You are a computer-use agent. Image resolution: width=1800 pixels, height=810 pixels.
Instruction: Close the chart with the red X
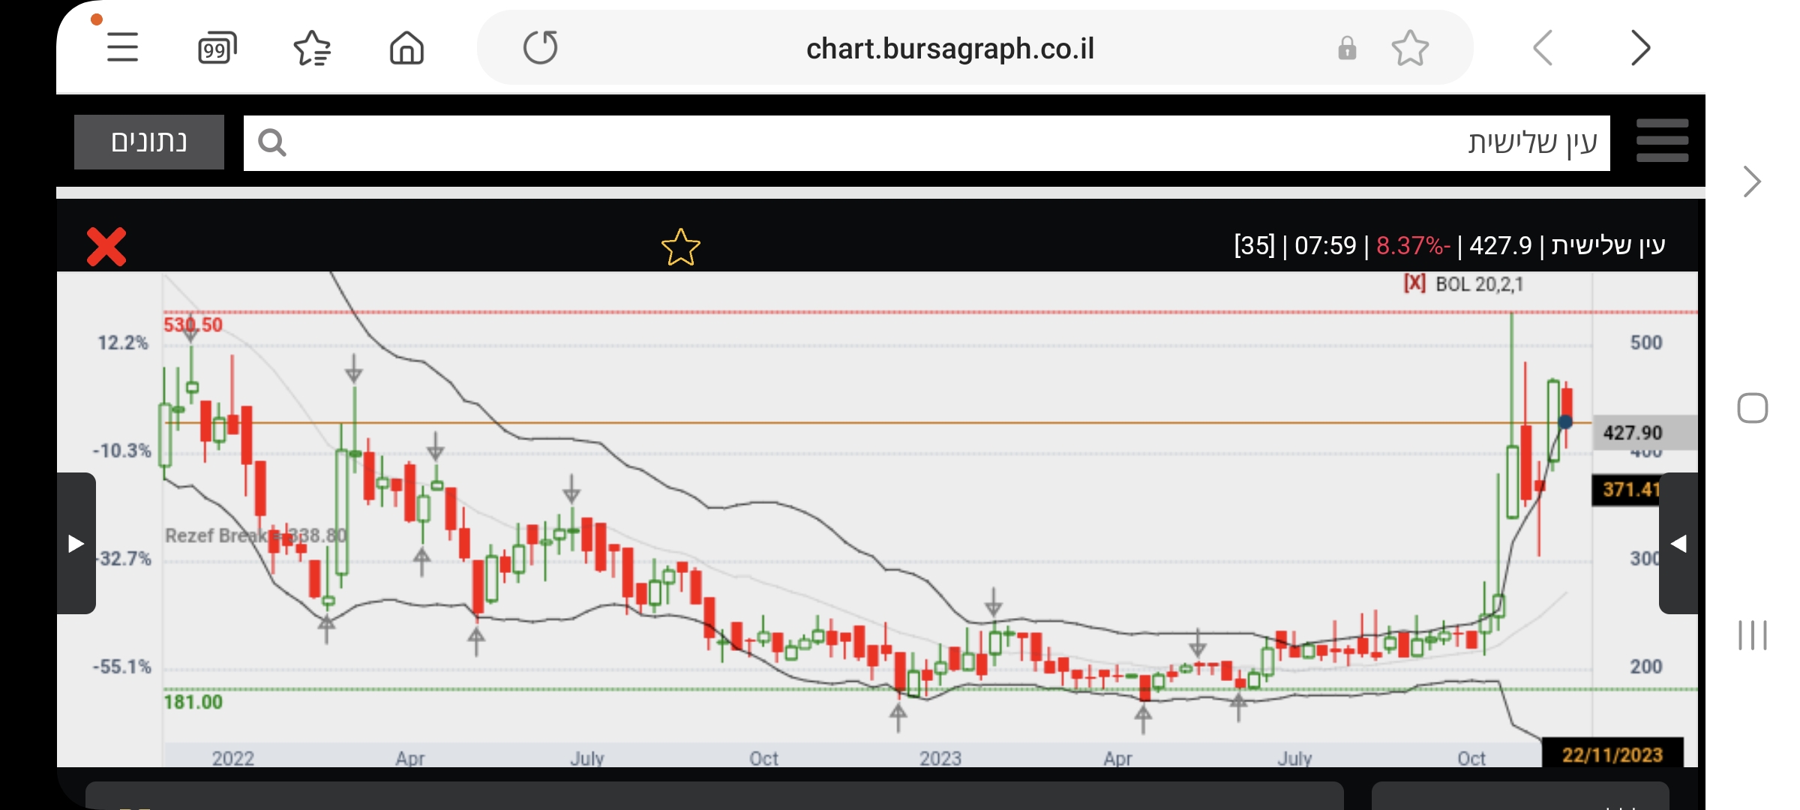click(x=106, y=247)
